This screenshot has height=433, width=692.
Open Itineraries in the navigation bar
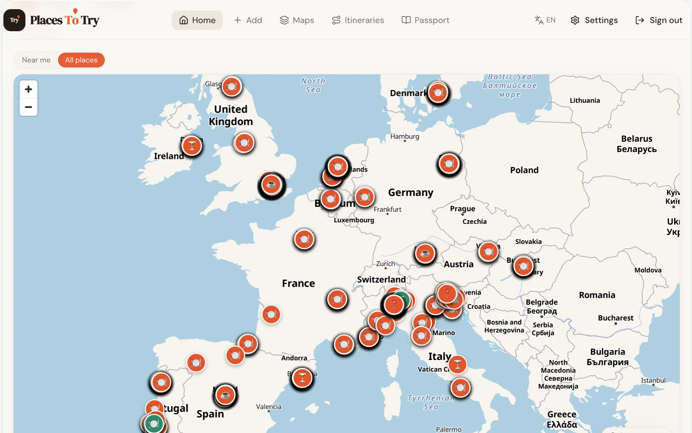point(358,20)
